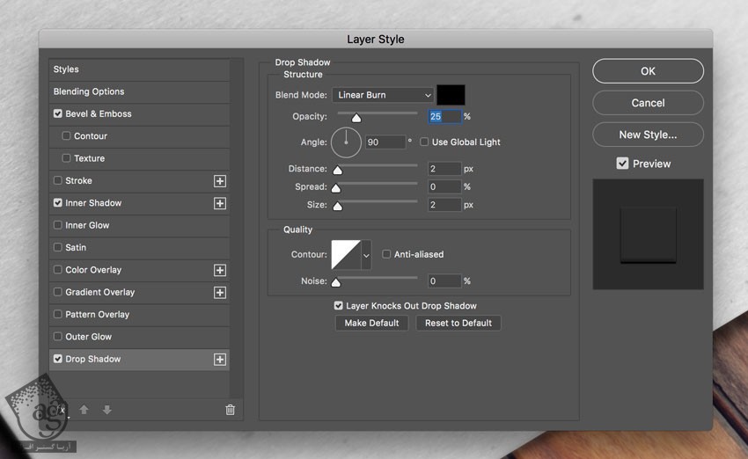Click the Distance value input field
Image resolution: width=748 pixels, height=459 pixels.
[x=444, y=169]
